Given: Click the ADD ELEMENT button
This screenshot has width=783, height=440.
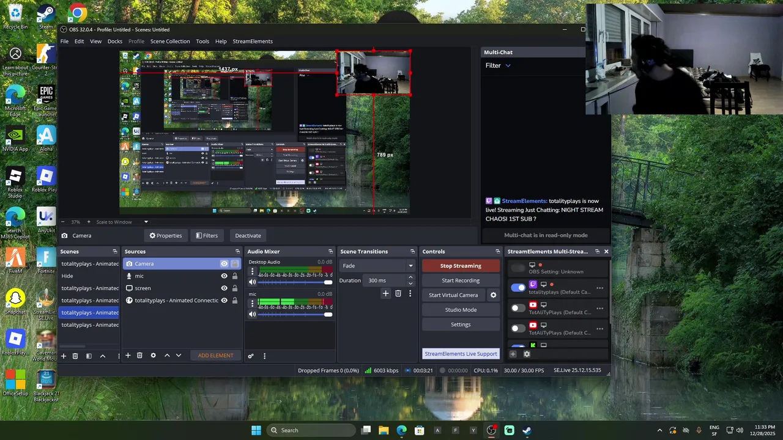Looking at the screenshot, I should pos(215,356).
